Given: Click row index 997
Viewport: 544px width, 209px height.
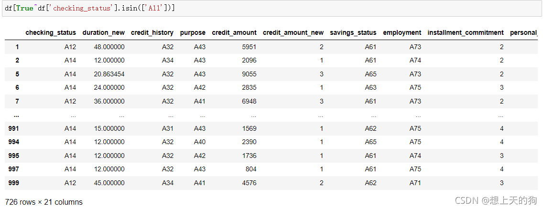Looking at the screenshot, I should coord(13,169).
